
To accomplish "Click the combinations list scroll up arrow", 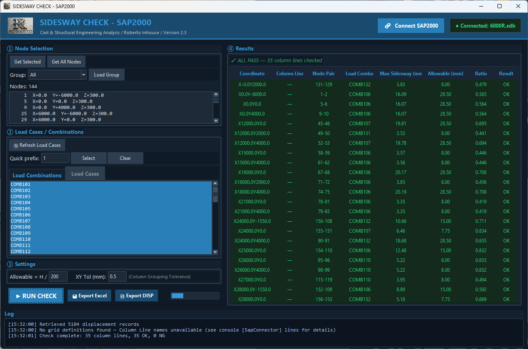I will 215,183.
